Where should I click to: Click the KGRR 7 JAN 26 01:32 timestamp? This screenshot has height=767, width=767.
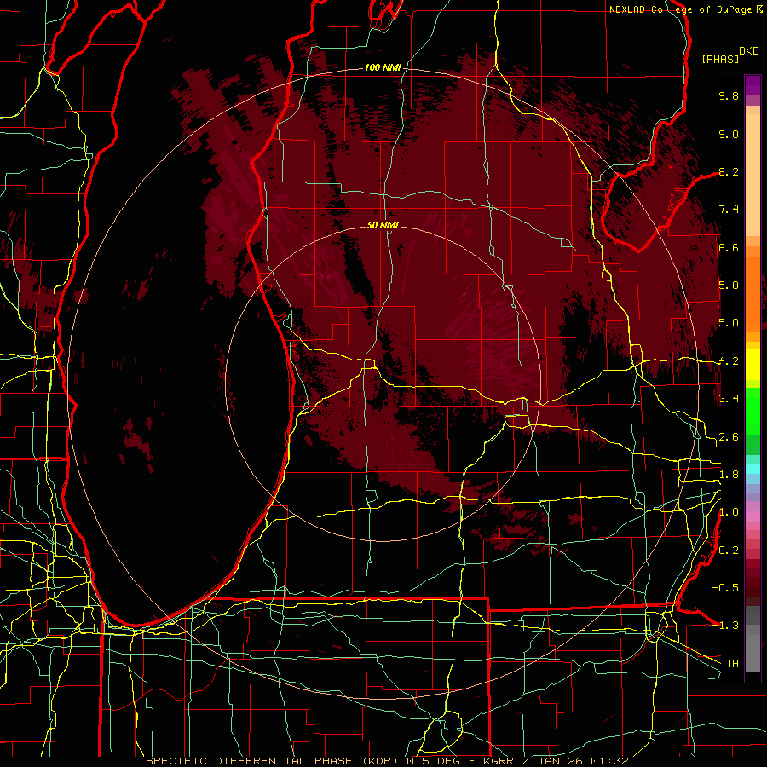556,761
